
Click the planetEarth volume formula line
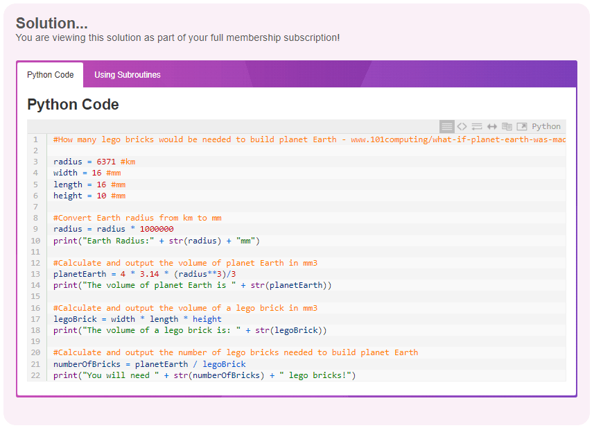[144, 274]
